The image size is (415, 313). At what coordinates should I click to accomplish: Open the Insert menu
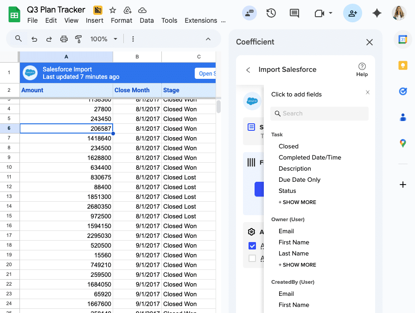pyautogui.click(x=95, y=20)
